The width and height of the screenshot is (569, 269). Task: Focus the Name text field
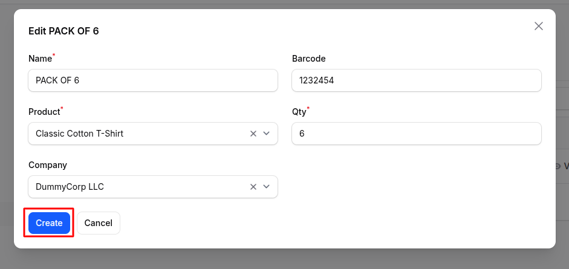153,80
